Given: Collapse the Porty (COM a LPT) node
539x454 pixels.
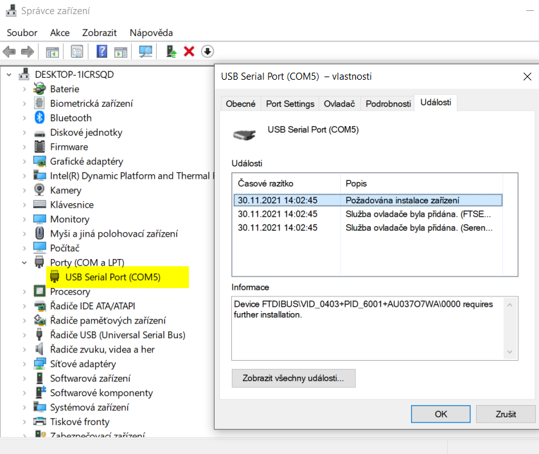Looking at the screenshot, I should click(x=24, y=262).
